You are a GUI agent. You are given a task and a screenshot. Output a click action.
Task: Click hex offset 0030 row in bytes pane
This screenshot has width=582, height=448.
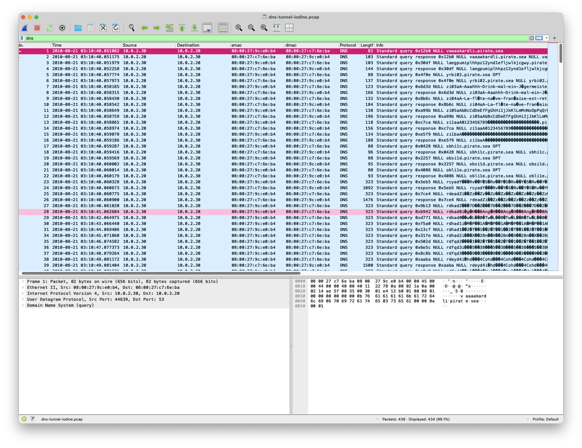click(x=300, y=296)
